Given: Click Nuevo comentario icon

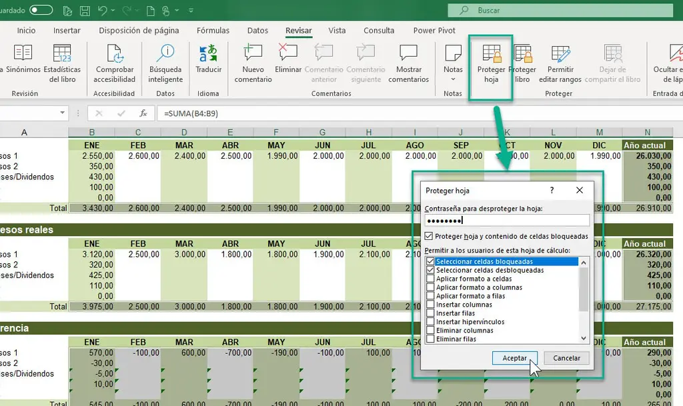Looking at the screenshot, I should coord(253,64).
